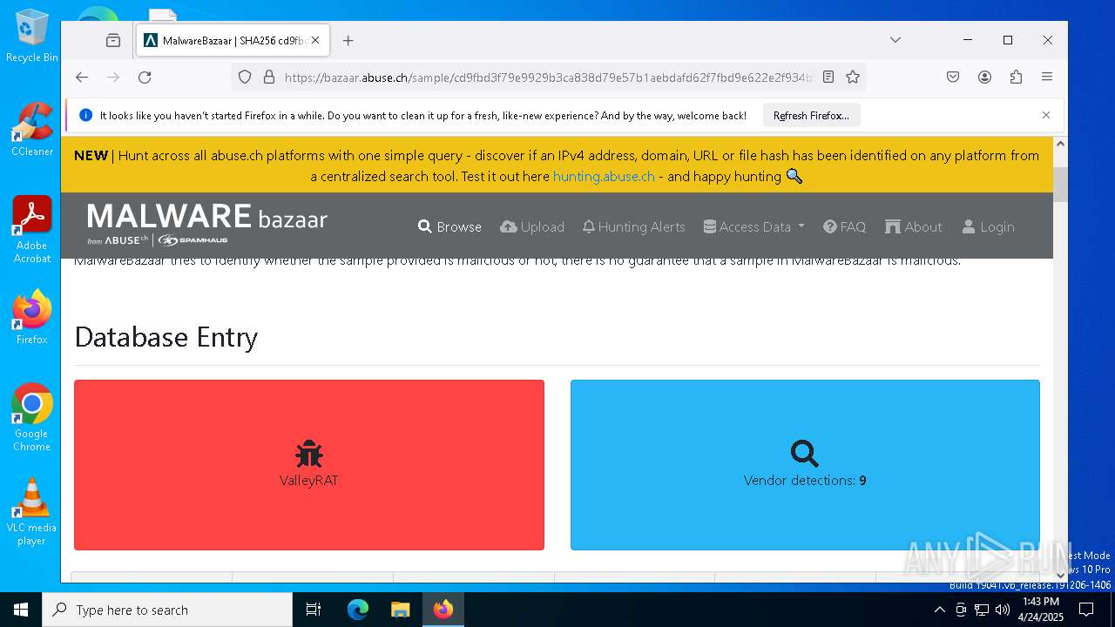Go back one page in Firefox
Image resolution: width=1115 pixels, height=627 pixels.
coord(82,77)
